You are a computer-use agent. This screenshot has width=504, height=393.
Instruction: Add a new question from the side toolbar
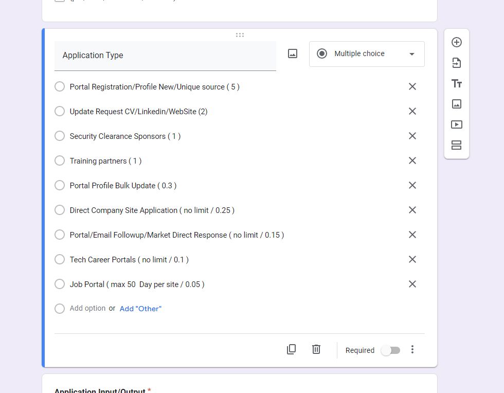(457, 42)
